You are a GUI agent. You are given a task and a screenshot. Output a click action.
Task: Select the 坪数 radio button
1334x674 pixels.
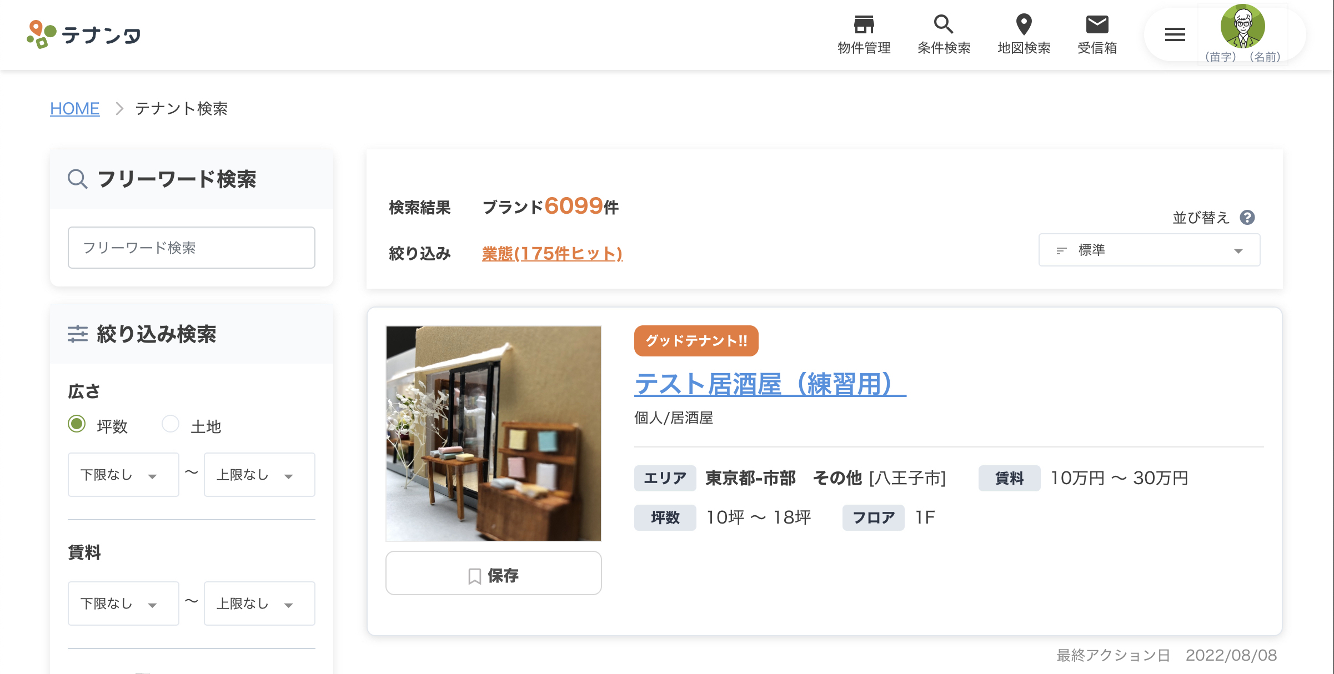point(77,424)
